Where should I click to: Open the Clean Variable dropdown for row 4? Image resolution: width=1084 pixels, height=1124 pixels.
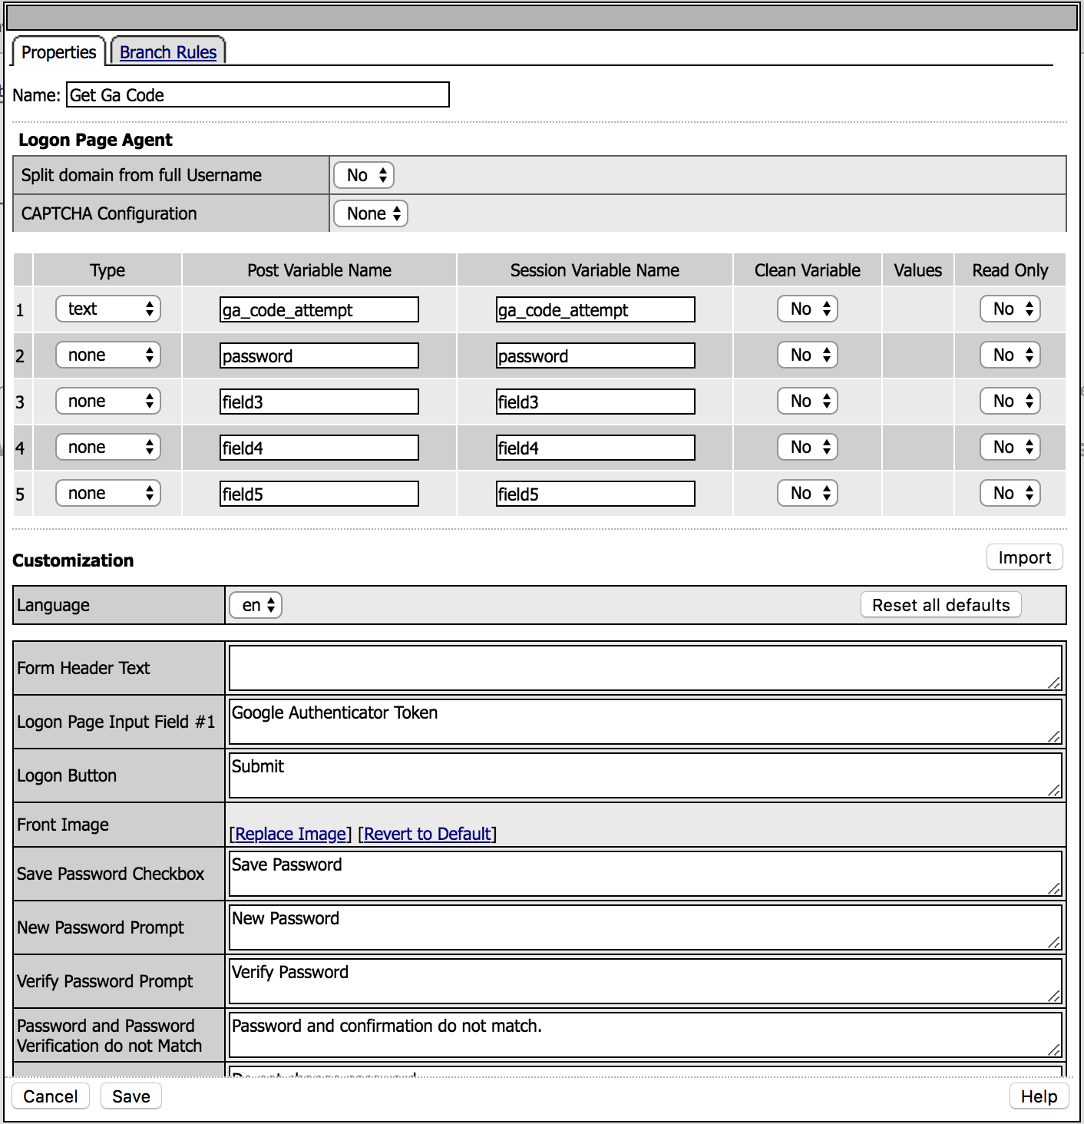pyautogui.click(x=808, y=447)
